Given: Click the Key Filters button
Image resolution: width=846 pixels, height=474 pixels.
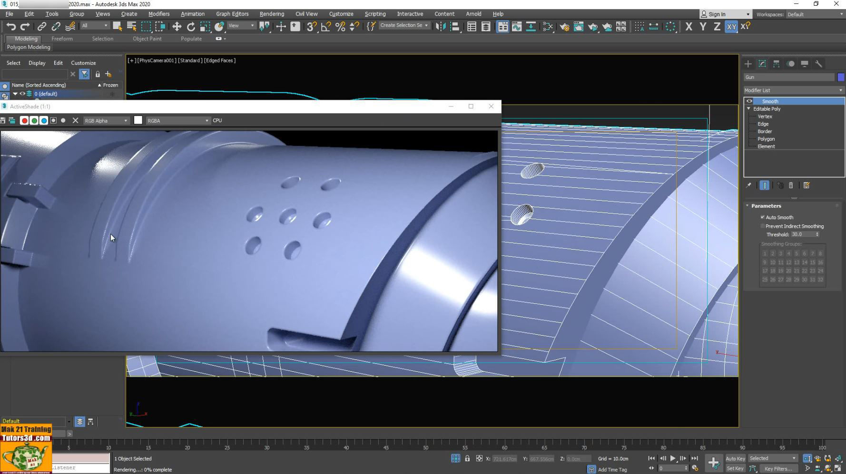Looking at the screenshot, I should point(779,468).
